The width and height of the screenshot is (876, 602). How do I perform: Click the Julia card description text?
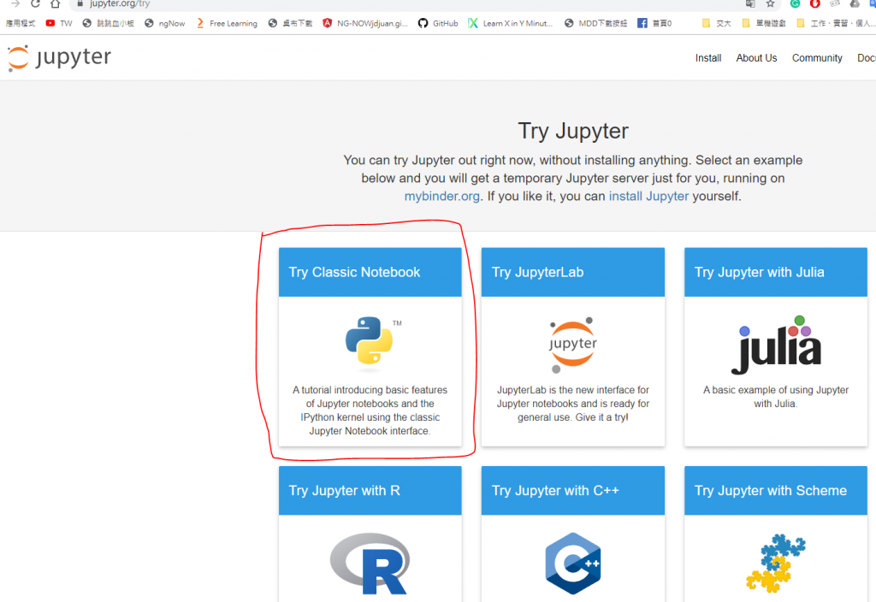pyautogui.click(x=775, y=397)
